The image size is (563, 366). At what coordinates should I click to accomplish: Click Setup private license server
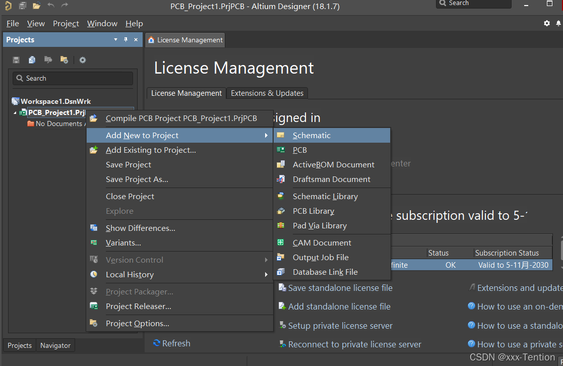(x=336, y=326)
